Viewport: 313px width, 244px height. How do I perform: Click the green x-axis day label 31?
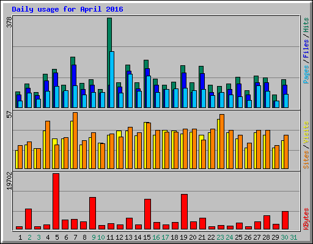coord(293,237)
